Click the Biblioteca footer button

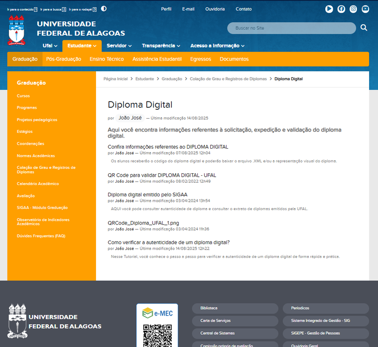pos(235,308)
